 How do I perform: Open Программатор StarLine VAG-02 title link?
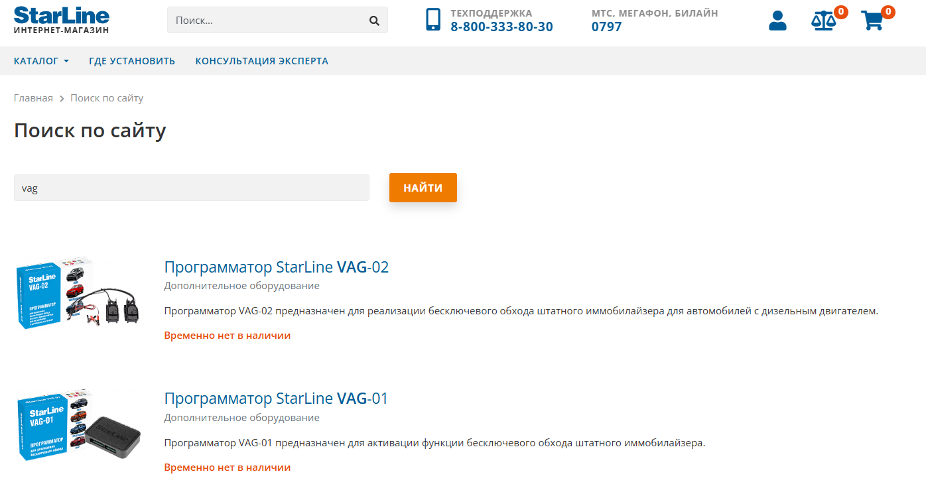(276, 267)
